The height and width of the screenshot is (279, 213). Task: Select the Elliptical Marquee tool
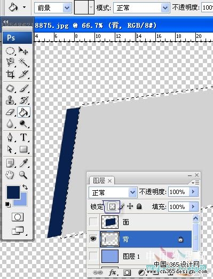click(x=10, y=51)
